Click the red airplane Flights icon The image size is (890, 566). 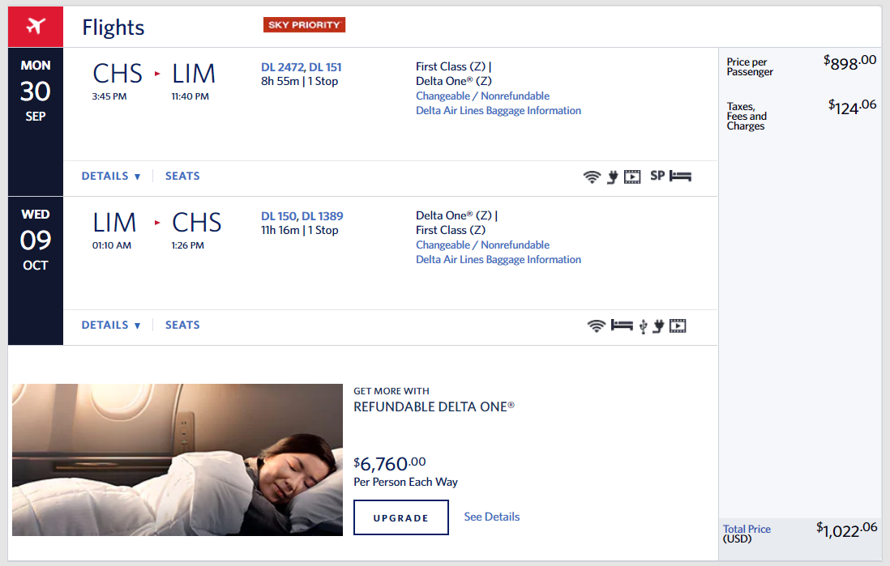coord(35,26)
